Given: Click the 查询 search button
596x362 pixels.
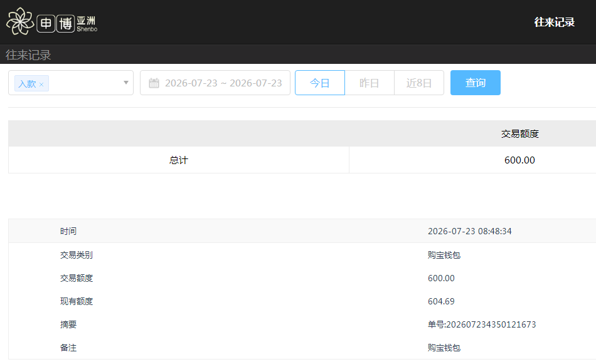Looking at the screenshot, I should point(476,83).
